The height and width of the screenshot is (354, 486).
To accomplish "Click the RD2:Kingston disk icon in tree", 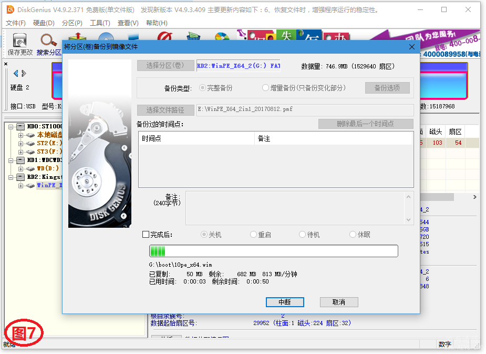I will [x=20, y=177].
